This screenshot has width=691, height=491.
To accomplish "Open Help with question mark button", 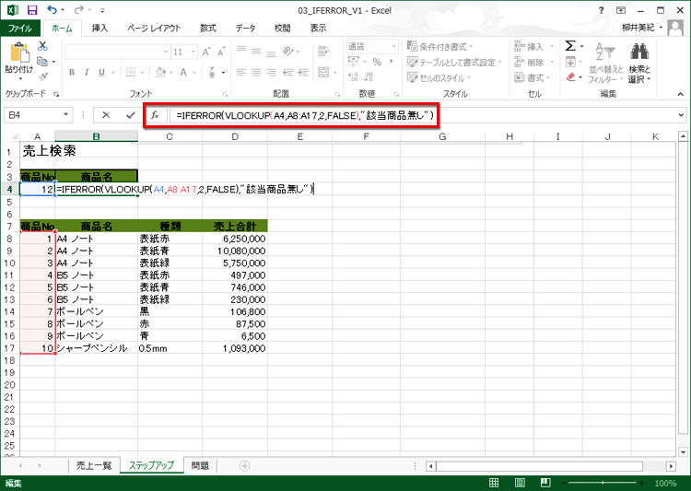I will (x=601, y=10).
